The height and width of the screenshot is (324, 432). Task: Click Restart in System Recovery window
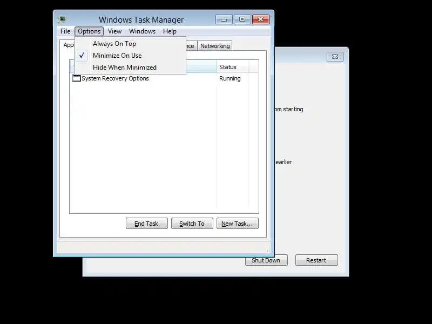316,260
